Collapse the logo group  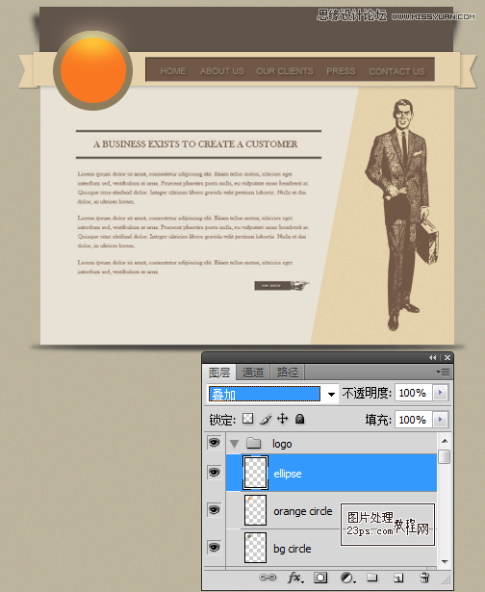click(234, 444)
